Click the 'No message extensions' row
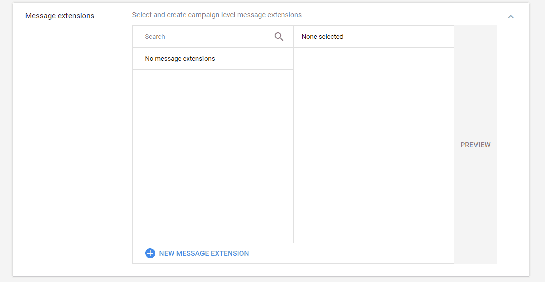Image resolution: width=545 pixels, height=282 pixels. click(213, 59)
